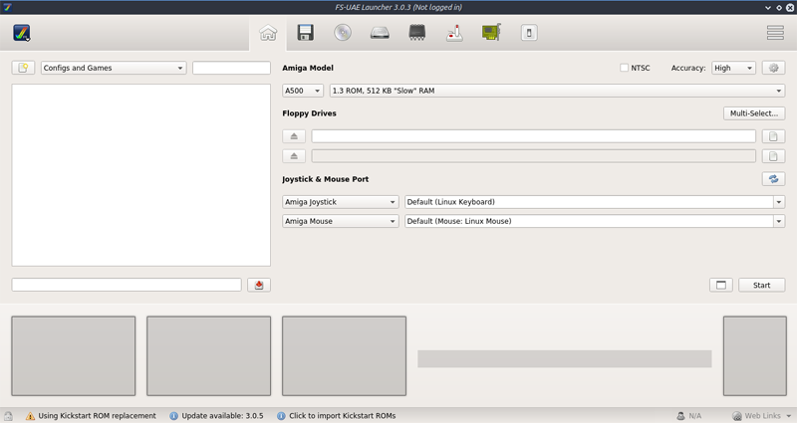
Task: Enable the NTSC checkbox
Action: point(625,68)
